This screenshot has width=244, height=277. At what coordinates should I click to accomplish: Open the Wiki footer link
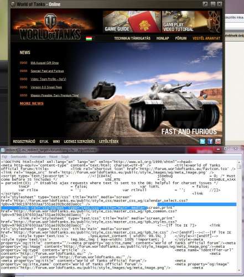56,141
